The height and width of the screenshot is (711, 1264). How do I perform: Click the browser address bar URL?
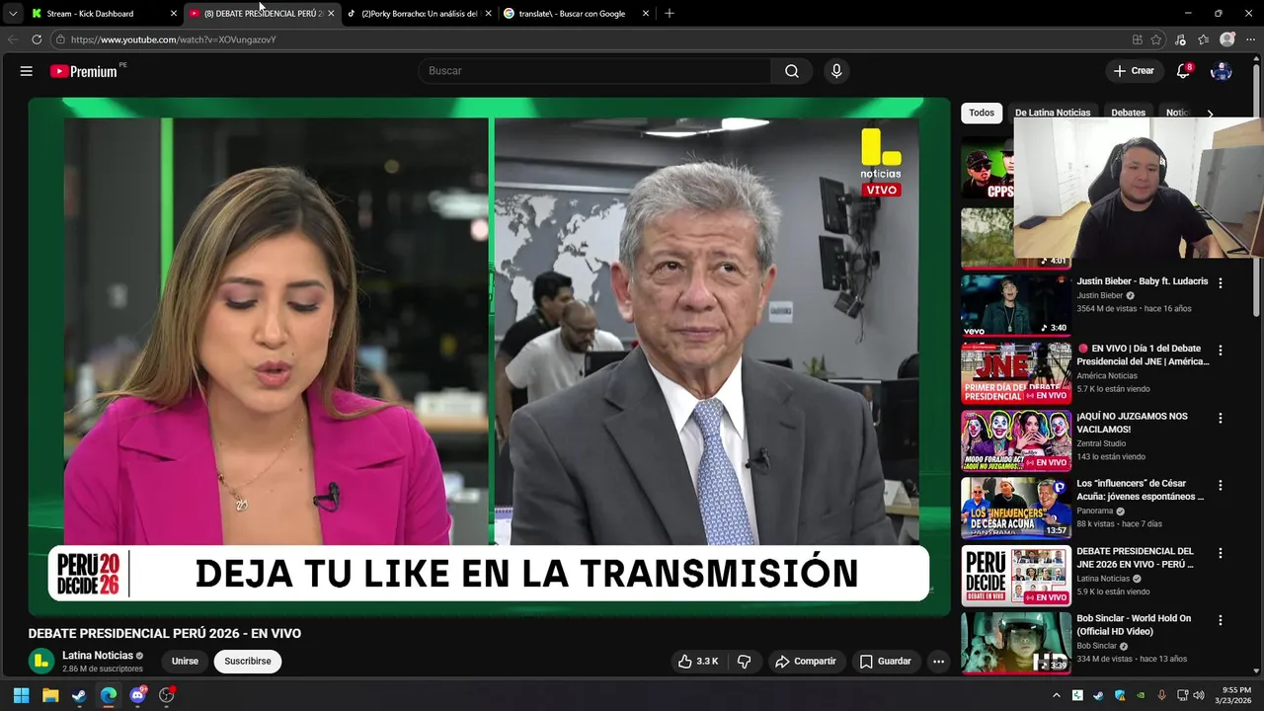coord(174,39)
